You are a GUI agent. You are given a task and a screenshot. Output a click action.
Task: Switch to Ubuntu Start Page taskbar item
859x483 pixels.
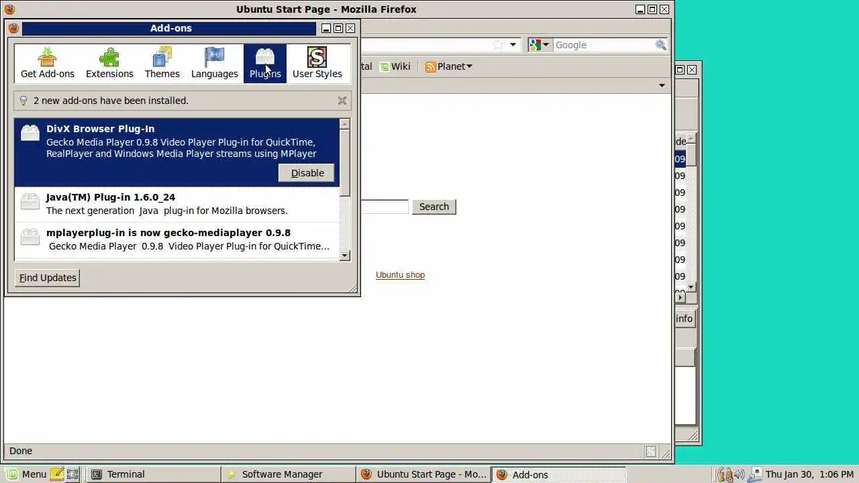423,474
